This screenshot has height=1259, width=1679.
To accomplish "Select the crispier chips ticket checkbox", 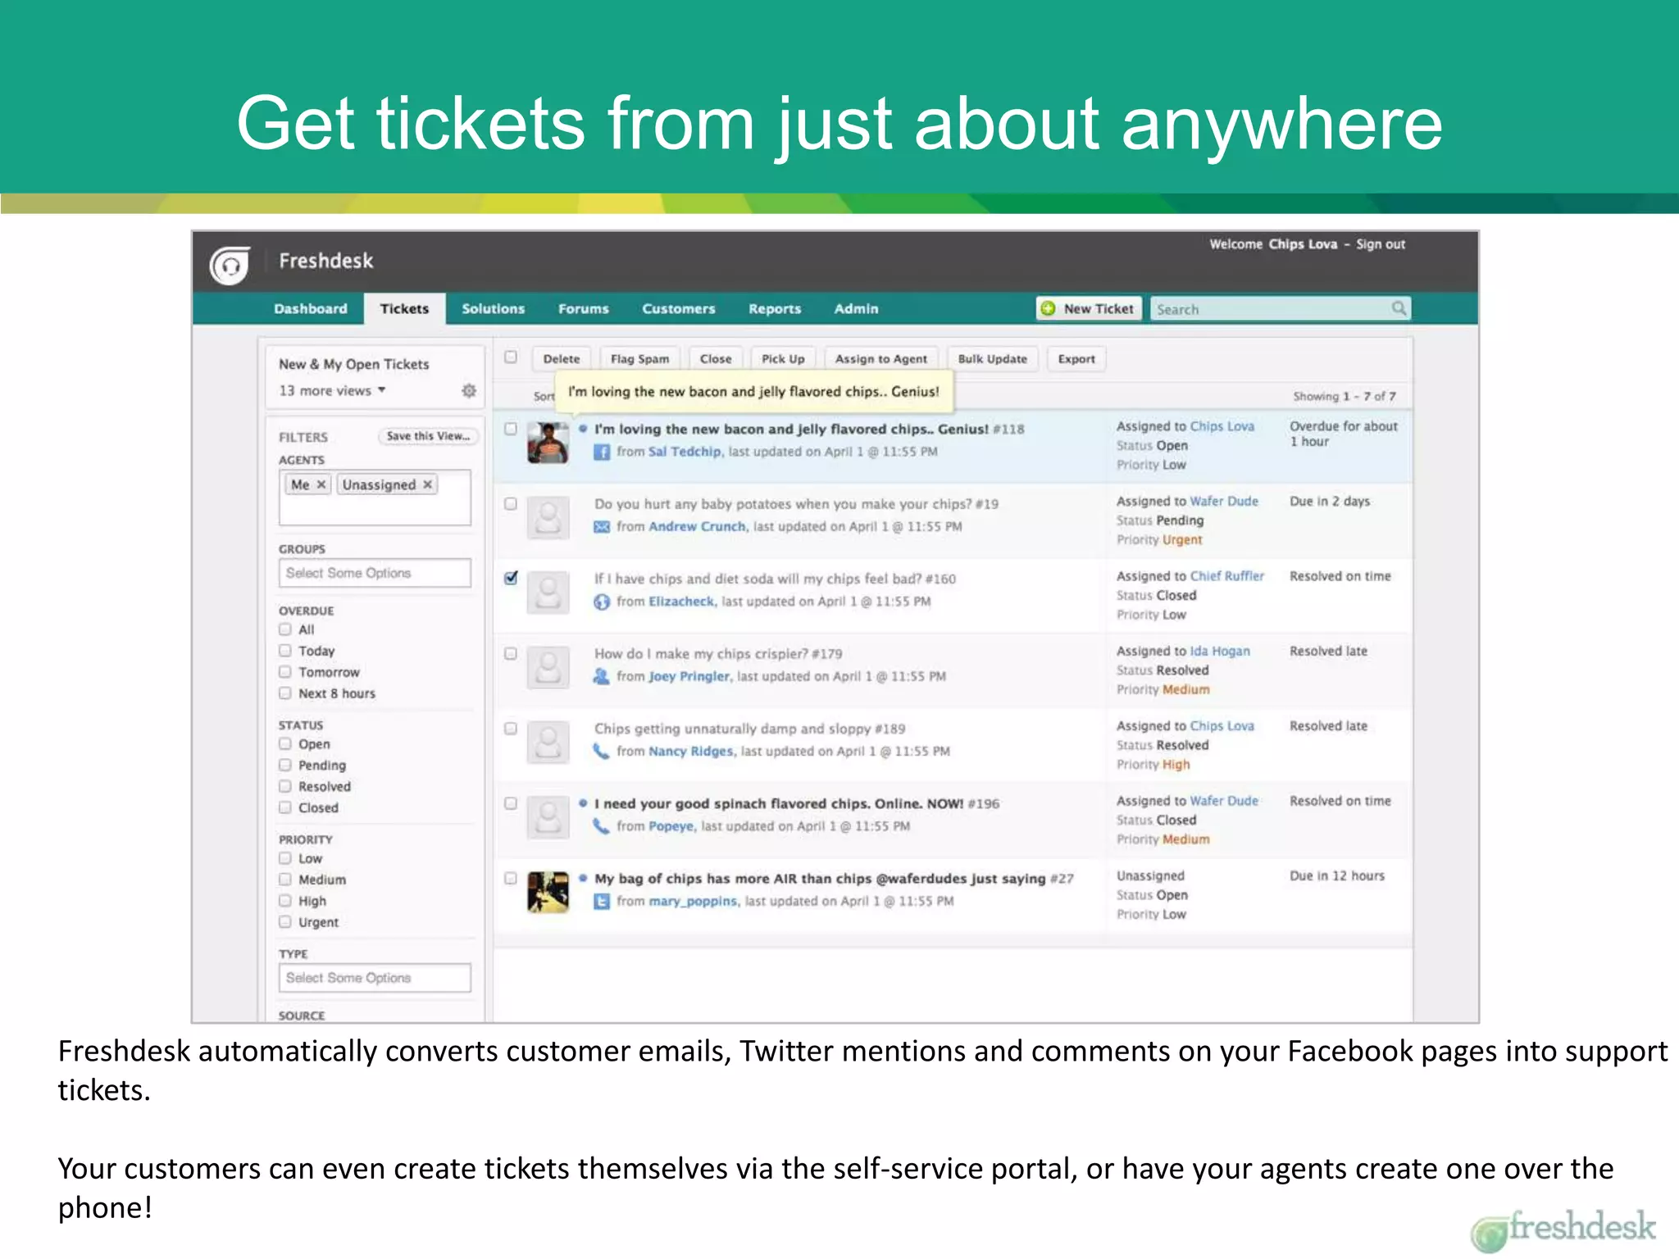I will (x=511, y=653).
